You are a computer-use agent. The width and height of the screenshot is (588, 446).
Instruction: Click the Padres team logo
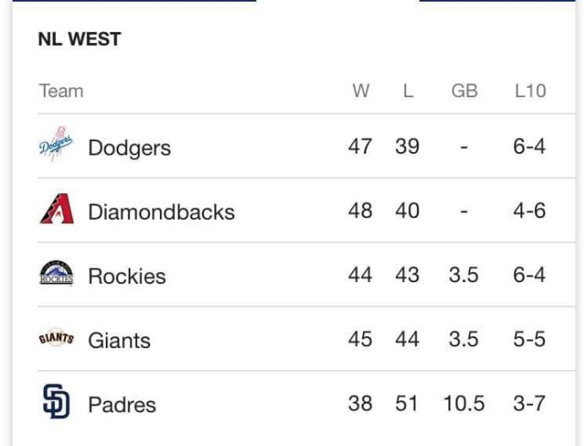(56, 403)
